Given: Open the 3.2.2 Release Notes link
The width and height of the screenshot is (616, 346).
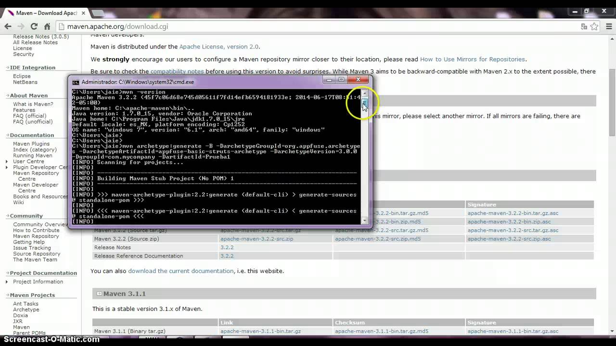Looking at the screenshot, I should 227,247.
